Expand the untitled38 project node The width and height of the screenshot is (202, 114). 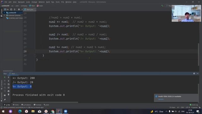coord(4,13)
